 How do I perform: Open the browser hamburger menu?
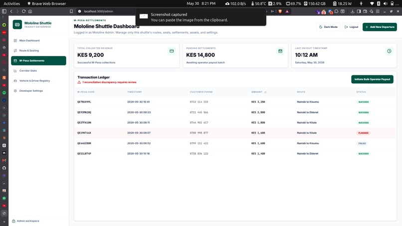point(378,11)
